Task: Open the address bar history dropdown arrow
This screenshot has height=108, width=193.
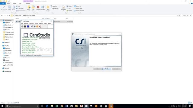Action: coord(178,16)
